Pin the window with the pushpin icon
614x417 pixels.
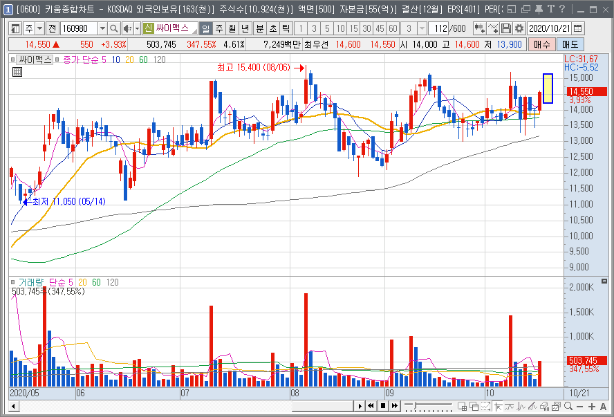coord(539,8)
